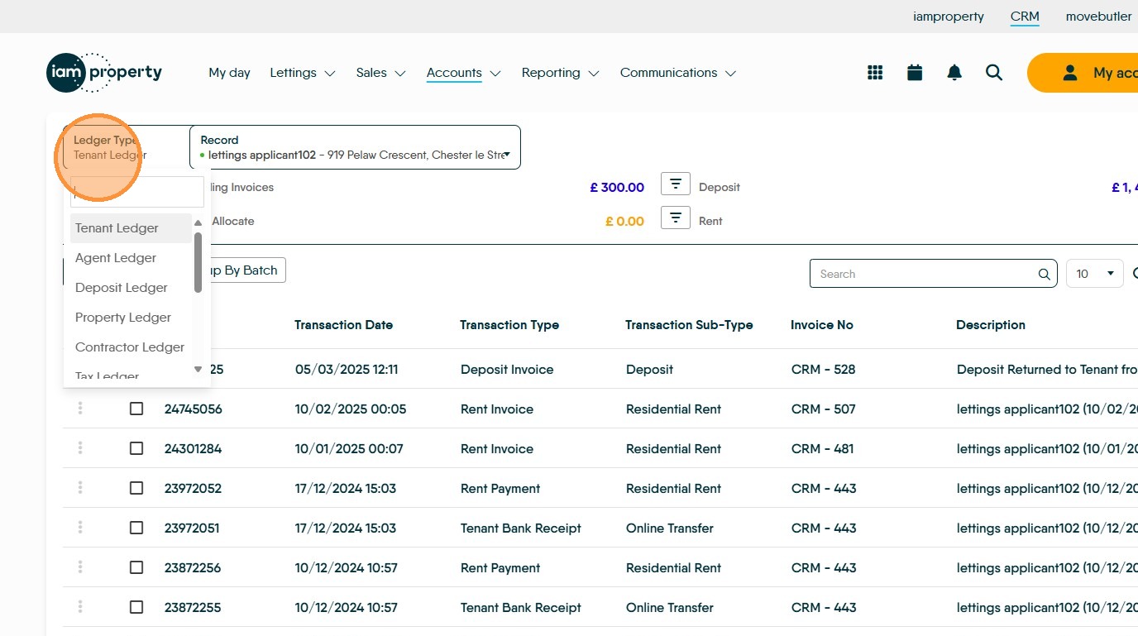Click the iam property logo

click(x=104, y=73)
